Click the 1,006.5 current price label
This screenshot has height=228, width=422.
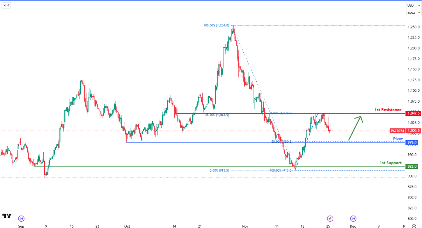413,131
